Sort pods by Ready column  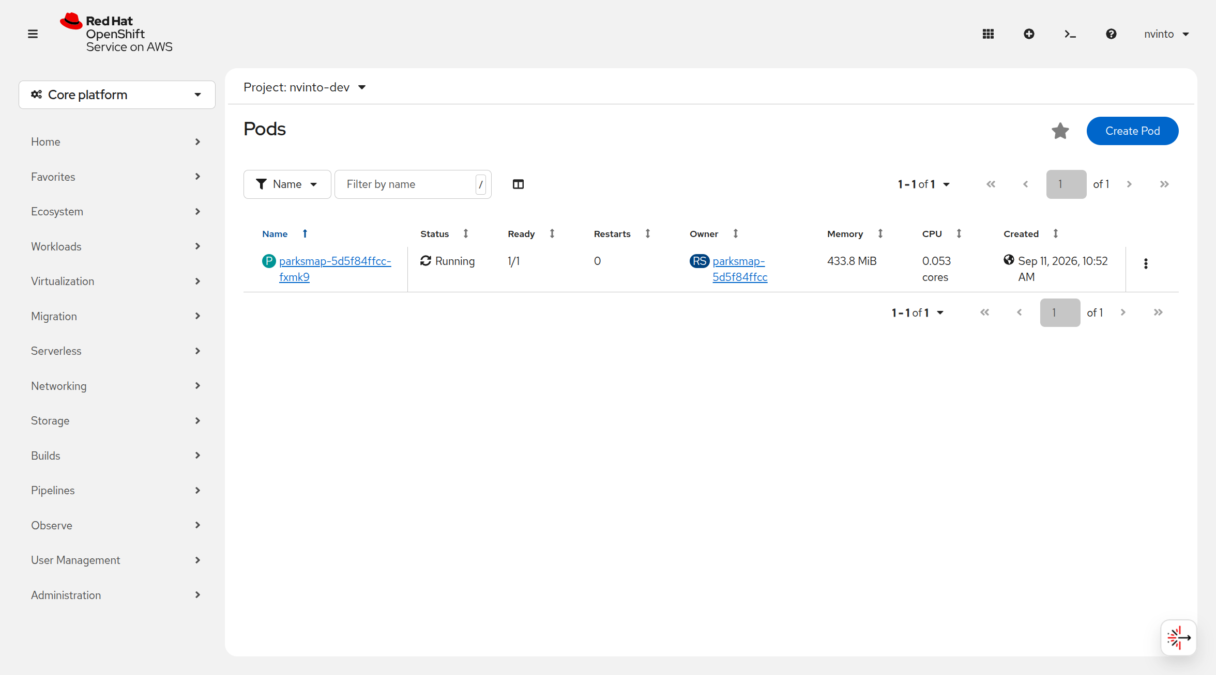point(552,233)
